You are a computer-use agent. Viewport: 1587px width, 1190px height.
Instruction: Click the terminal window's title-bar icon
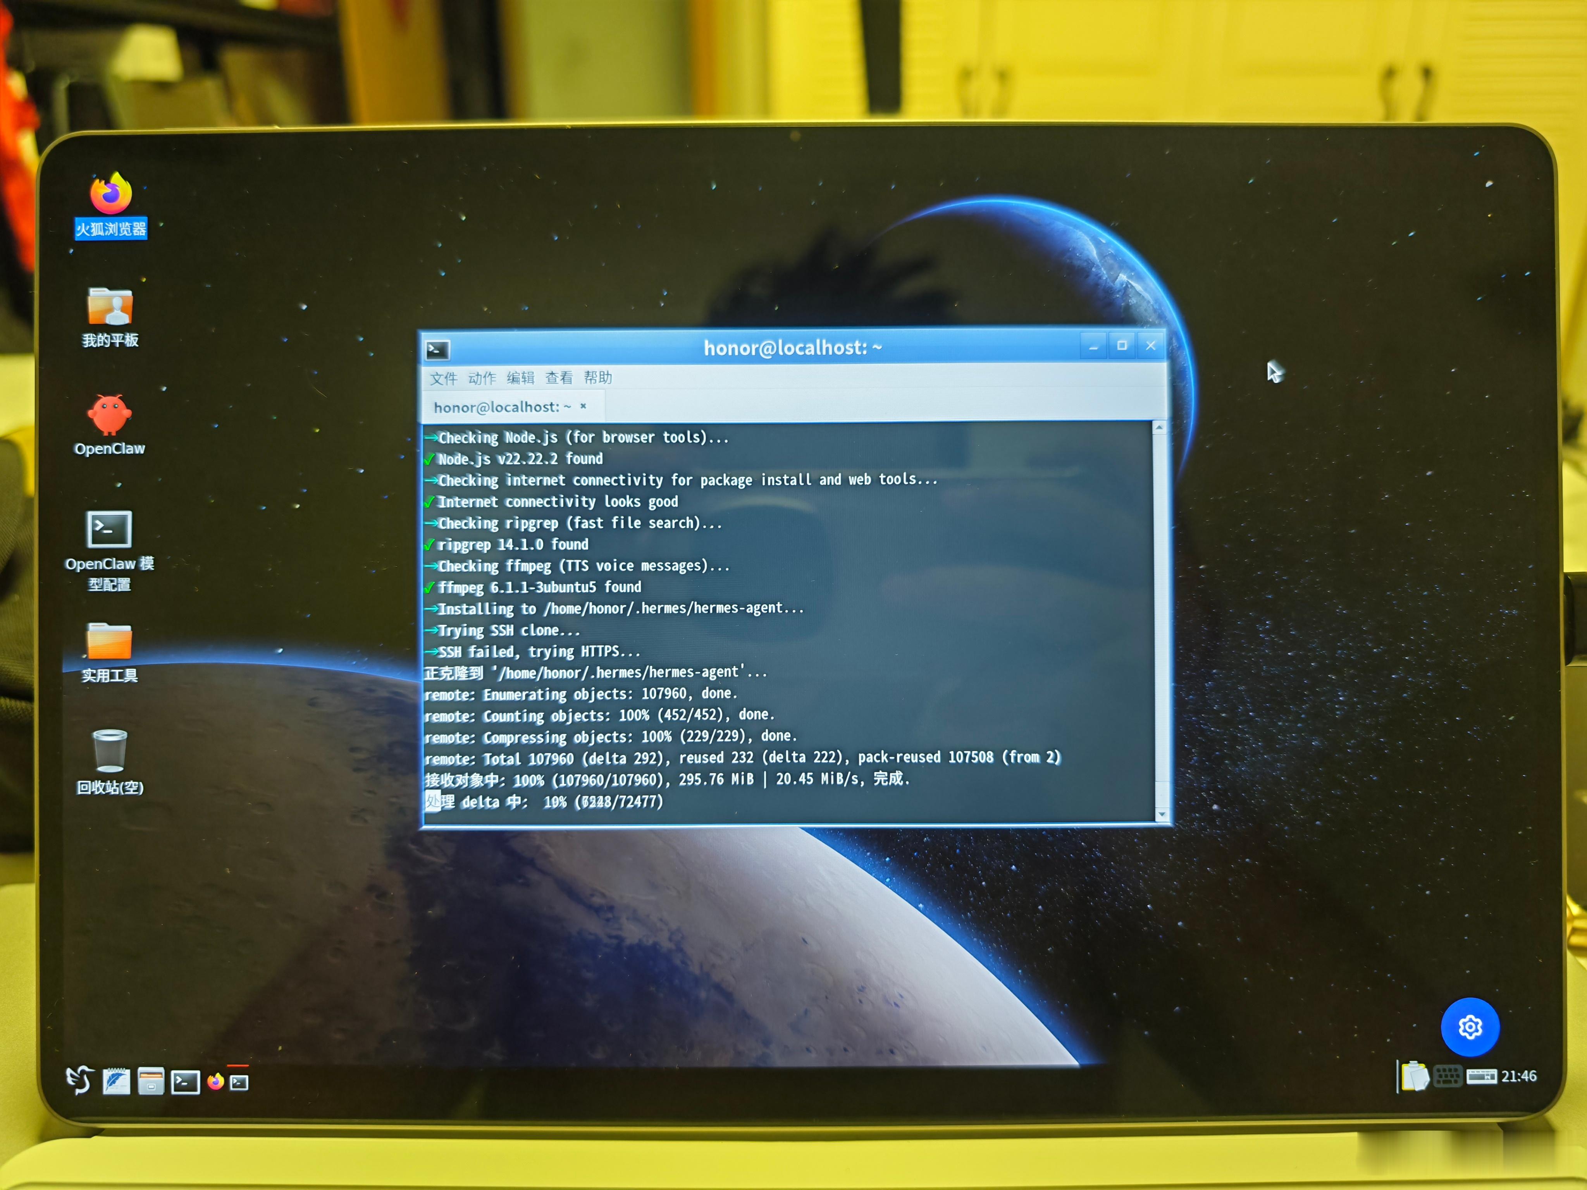coord(438,349)
